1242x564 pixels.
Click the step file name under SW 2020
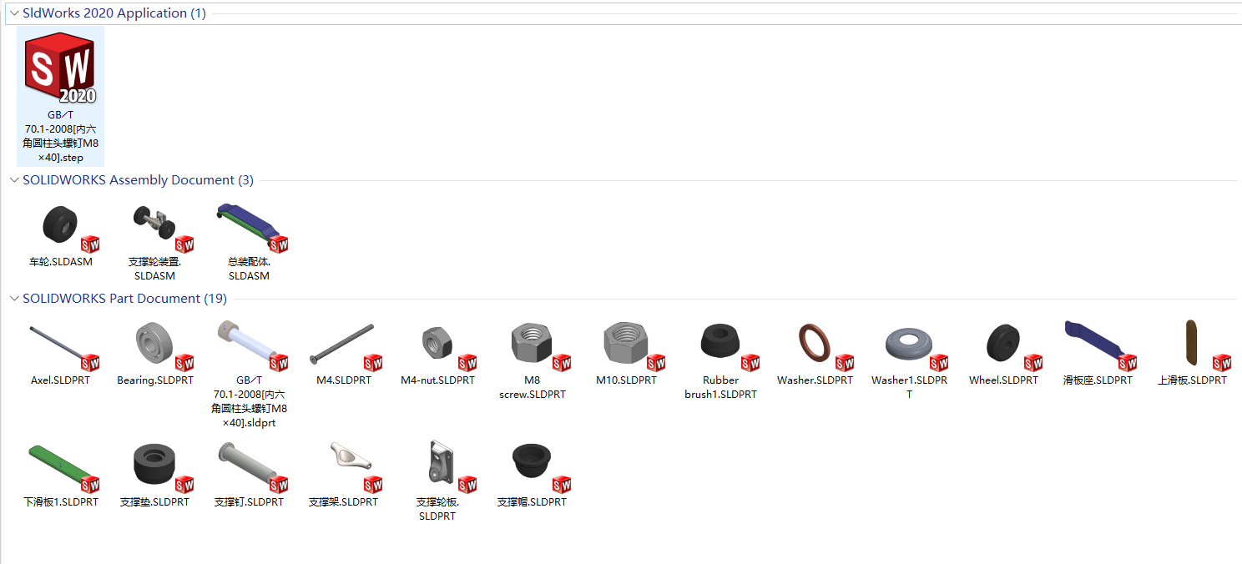61,137
